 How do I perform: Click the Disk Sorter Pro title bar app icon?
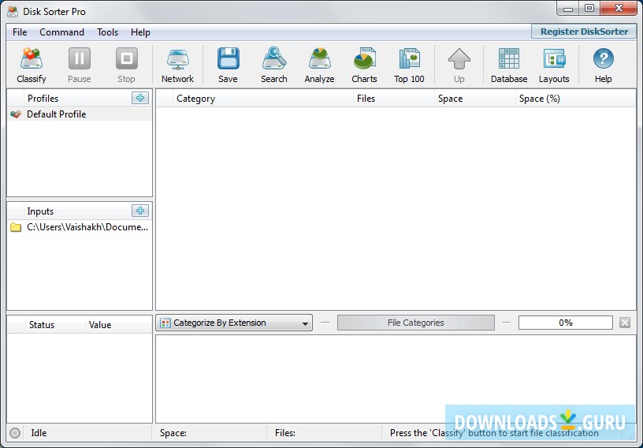(13, 12)
